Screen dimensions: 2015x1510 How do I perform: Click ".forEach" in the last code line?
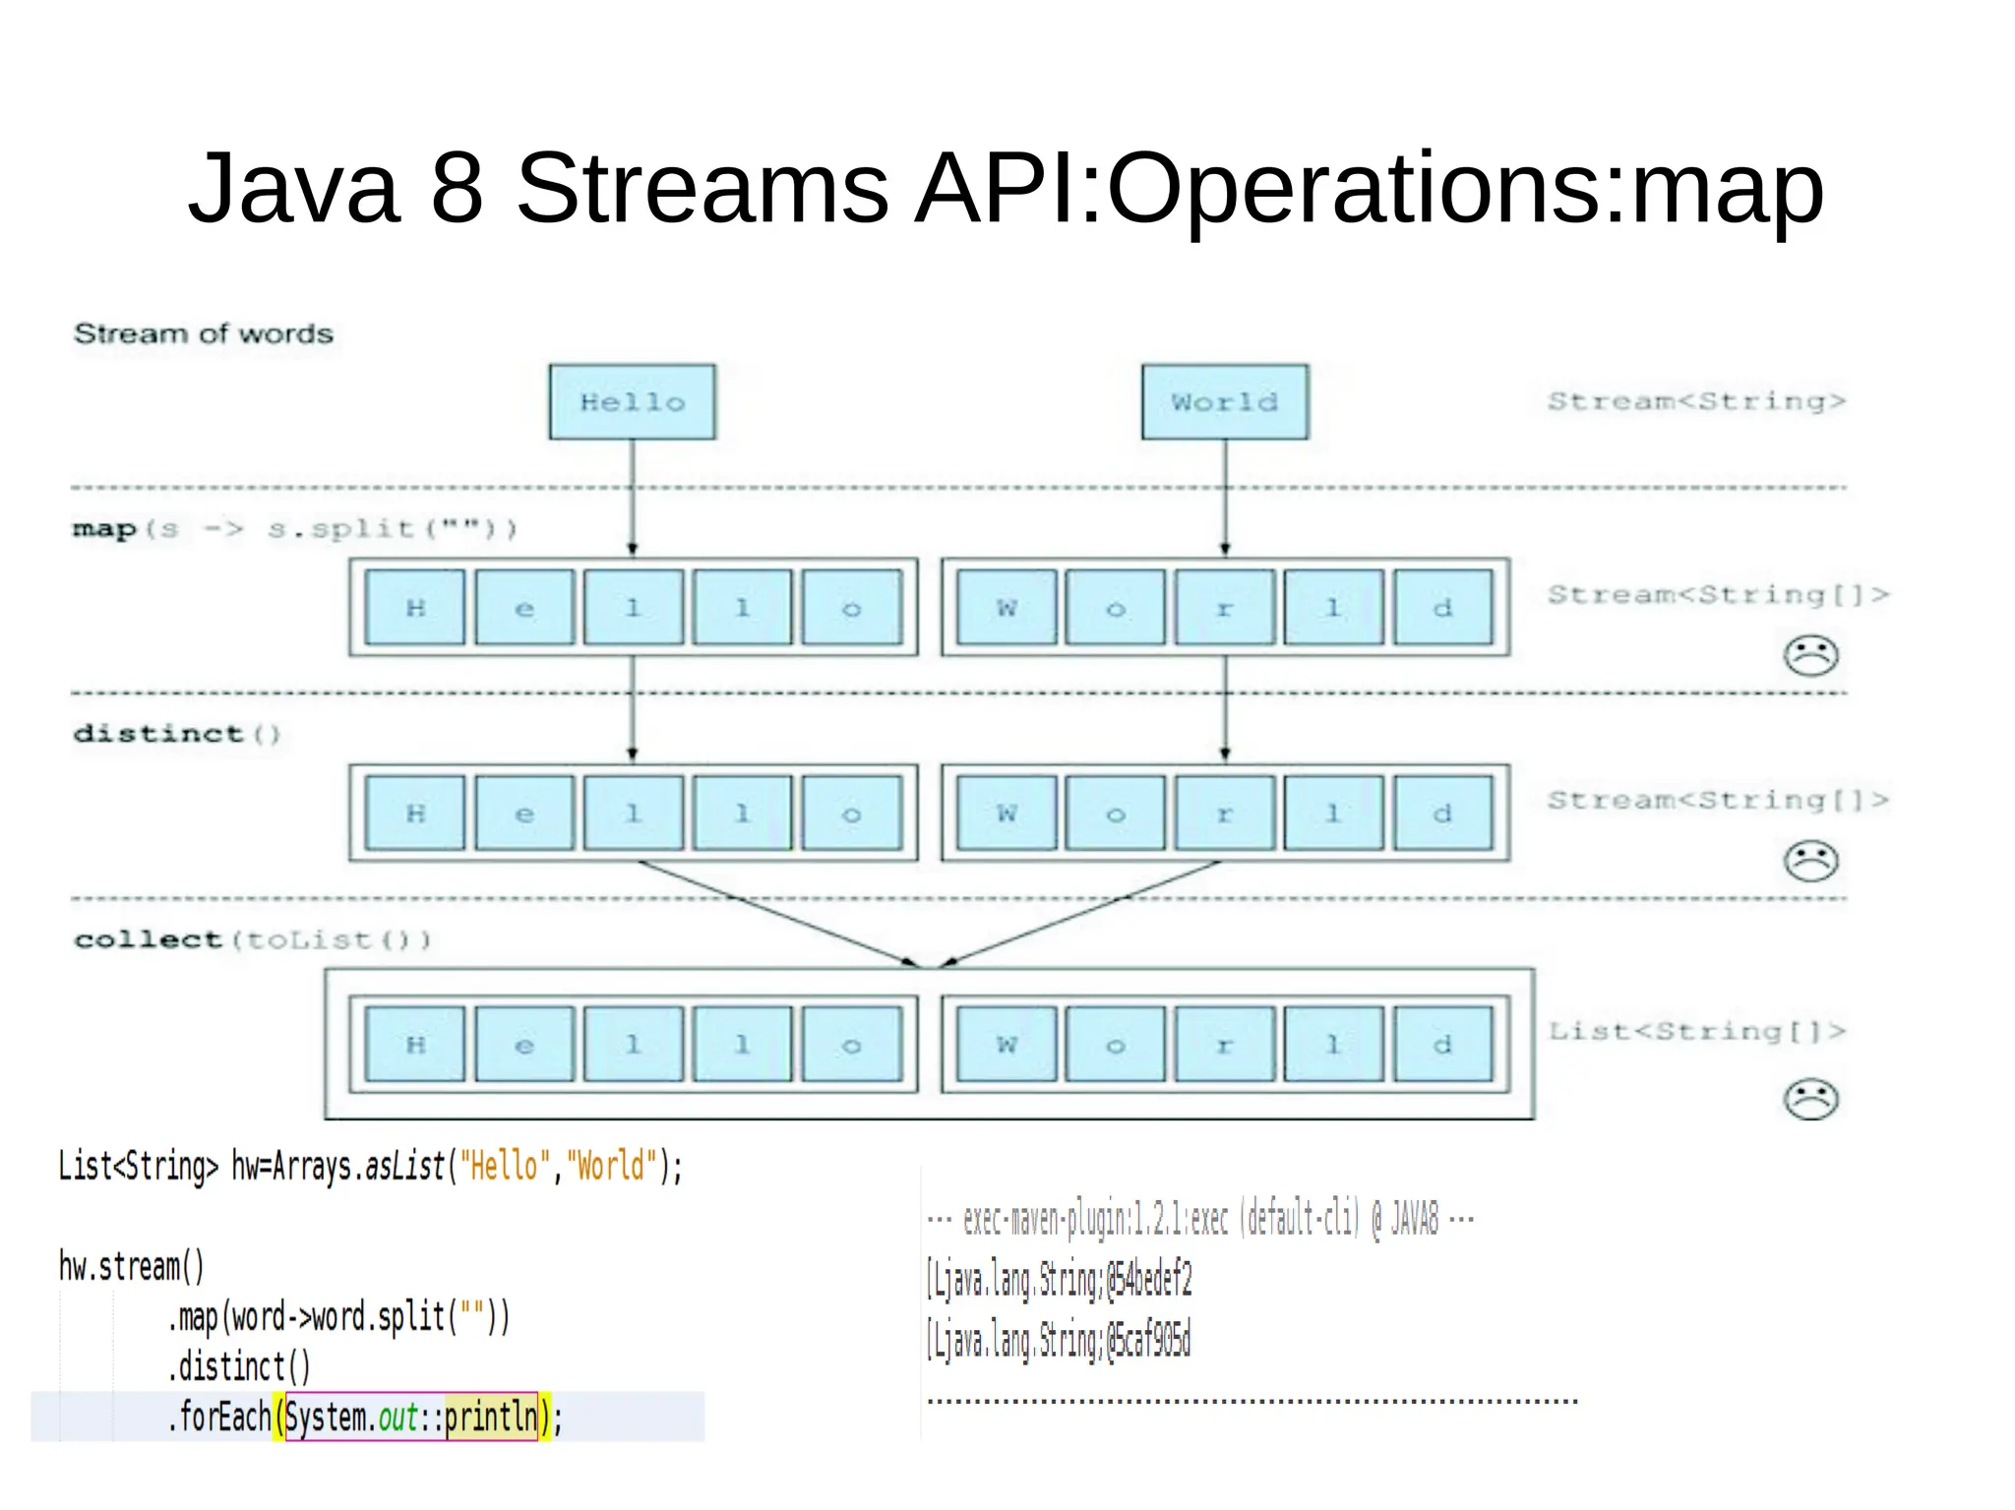(218, 1418)
